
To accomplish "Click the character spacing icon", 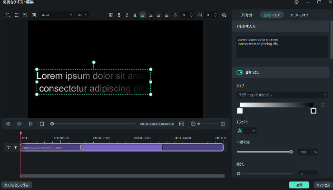I will [200, 15].
